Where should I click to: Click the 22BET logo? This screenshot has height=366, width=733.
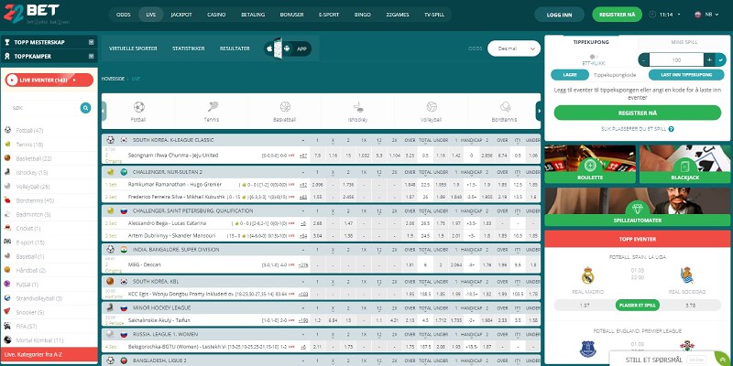click(x=32, y=14)
